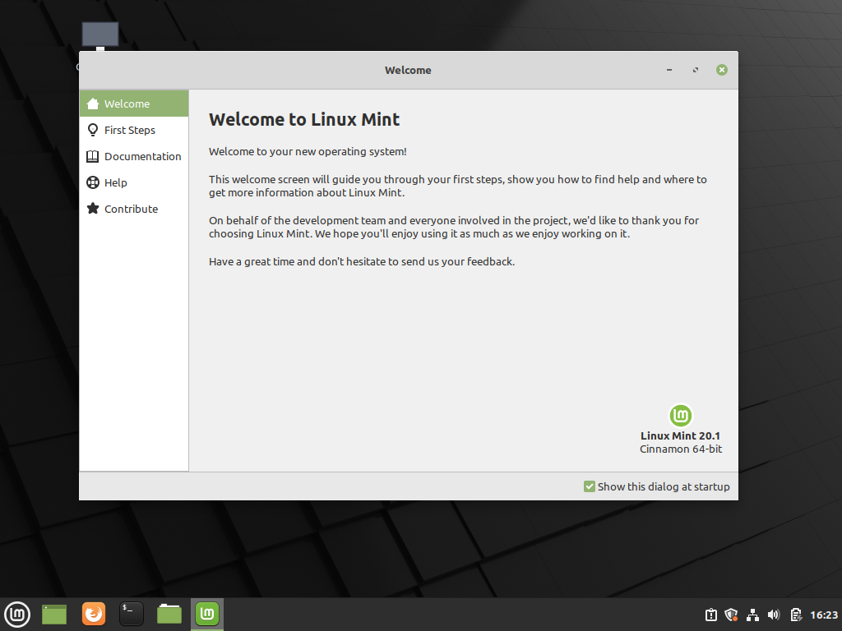
Task: Close the Welcome window
Action: coord(722,70)
